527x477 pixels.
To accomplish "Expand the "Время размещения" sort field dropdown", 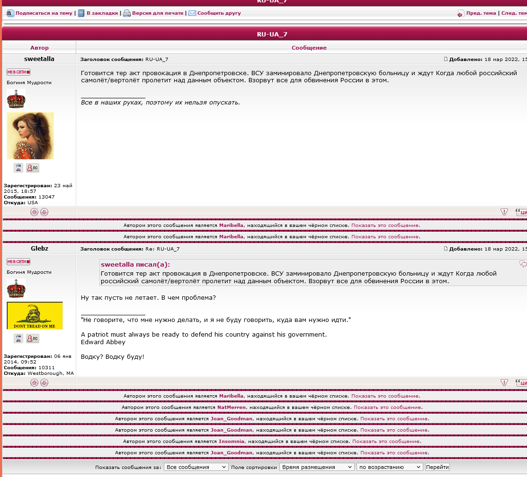I will [316, 467].
